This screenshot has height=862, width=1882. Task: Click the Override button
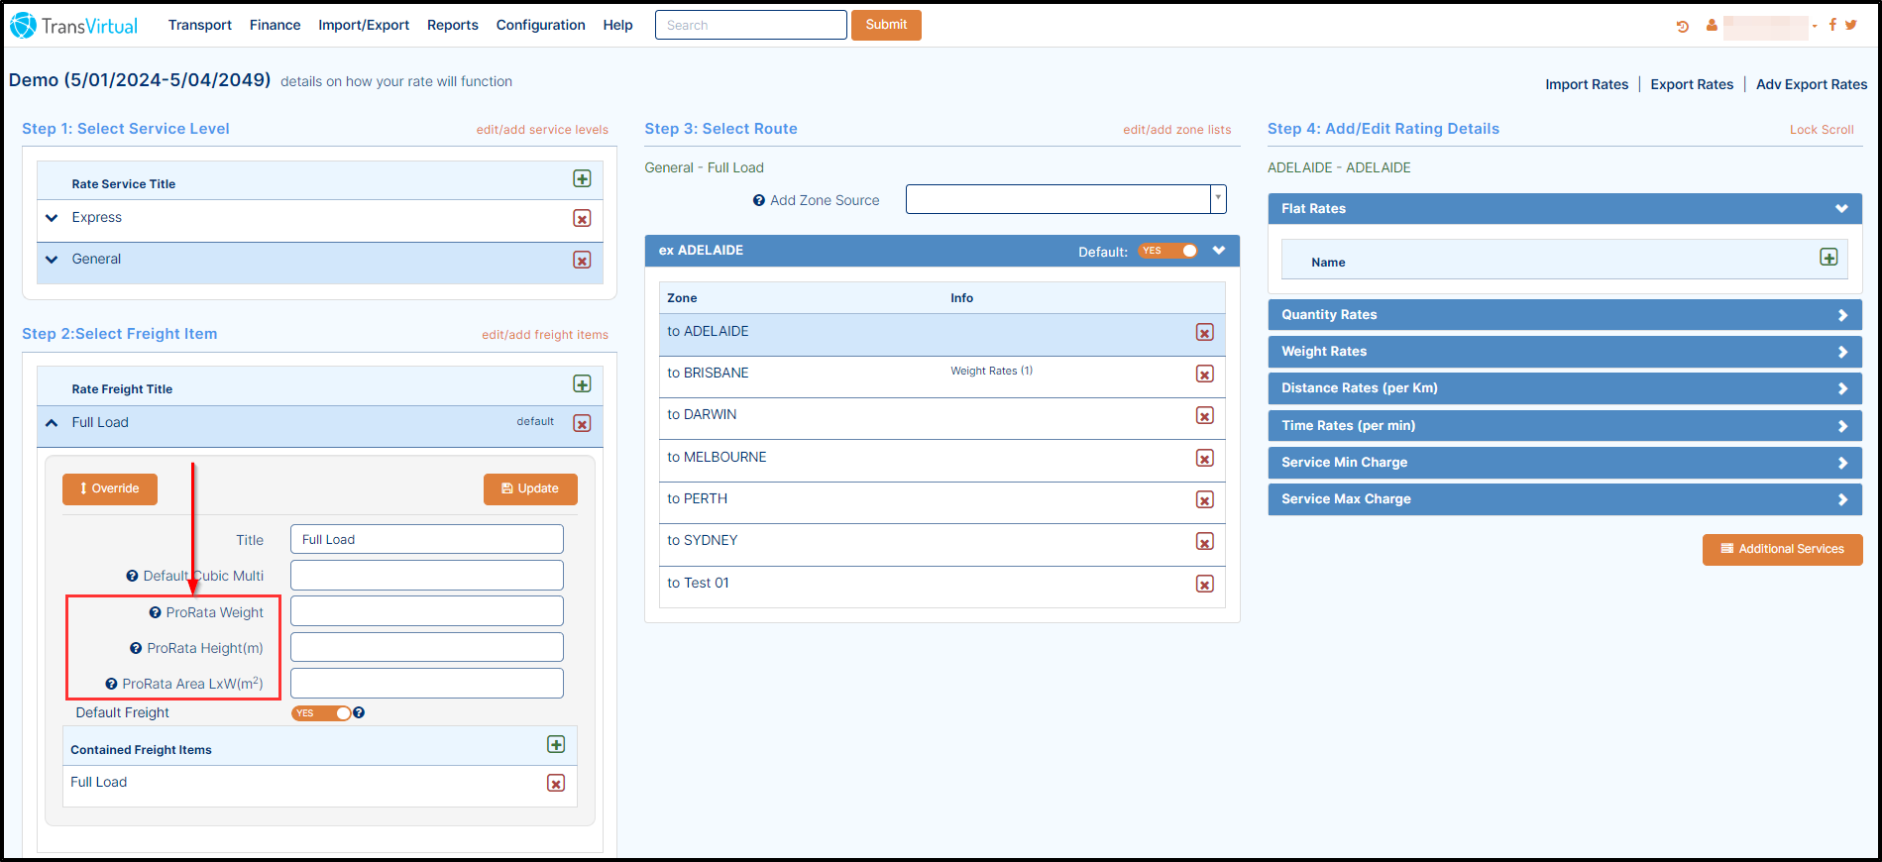coord(110,488)
